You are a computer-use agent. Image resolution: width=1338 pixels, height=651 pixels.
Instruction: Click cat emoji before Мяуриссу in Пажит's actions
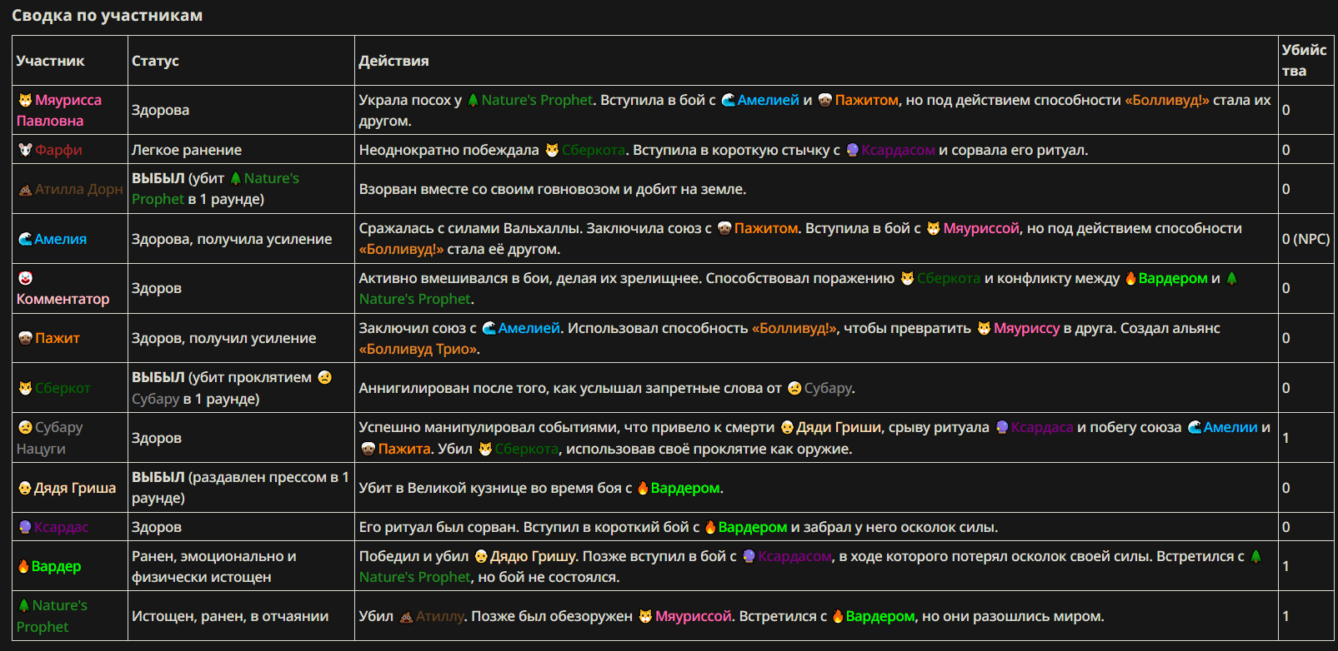click(984, 328)
